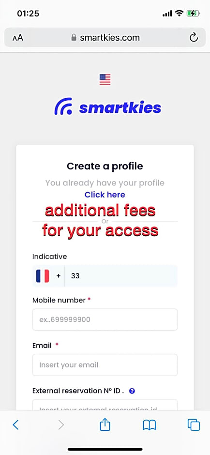The image size is (210, 455).
Task: Open the Safari bookmarks book icon
Action: click(x=150, y=425)
